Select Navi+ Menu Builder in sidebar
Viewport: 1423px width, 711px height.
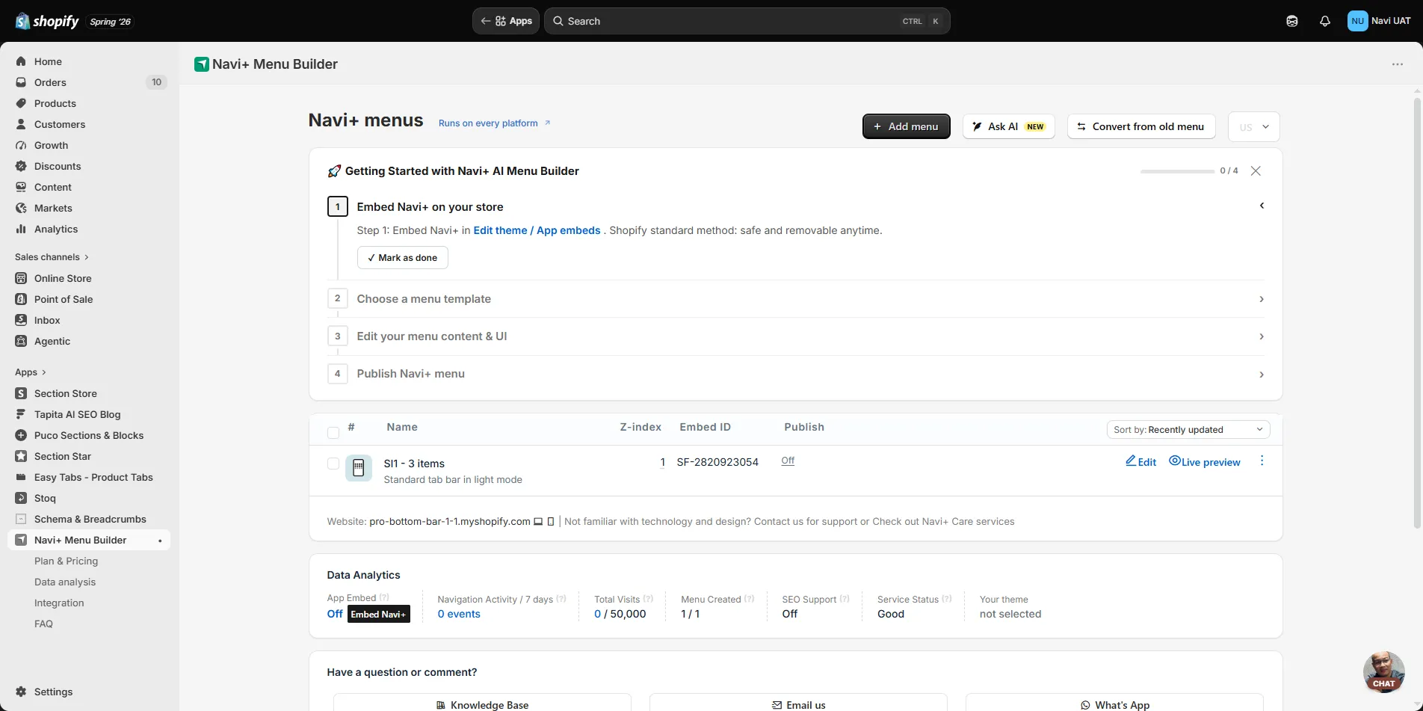click(89, 540)
